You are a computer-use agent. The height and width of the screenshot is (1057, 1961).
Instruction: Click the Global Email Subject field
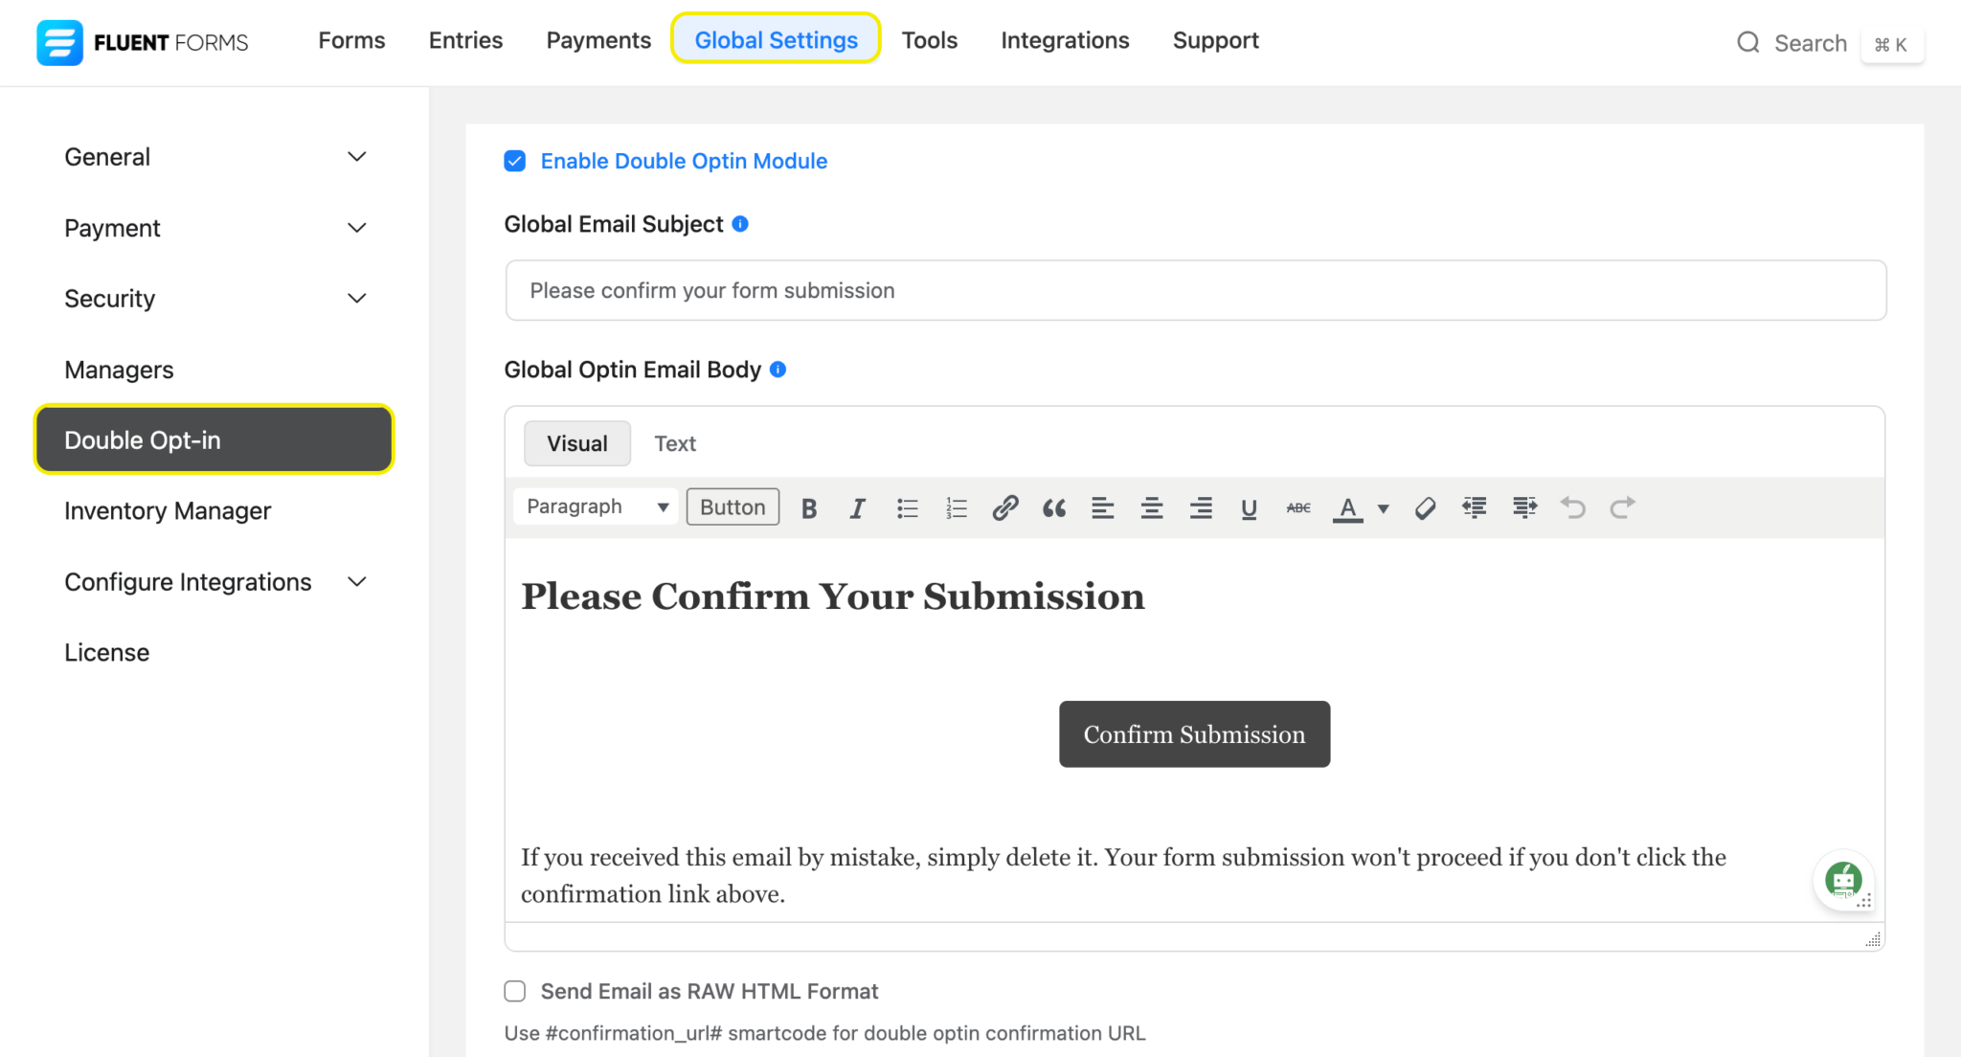coord(1195,290)
